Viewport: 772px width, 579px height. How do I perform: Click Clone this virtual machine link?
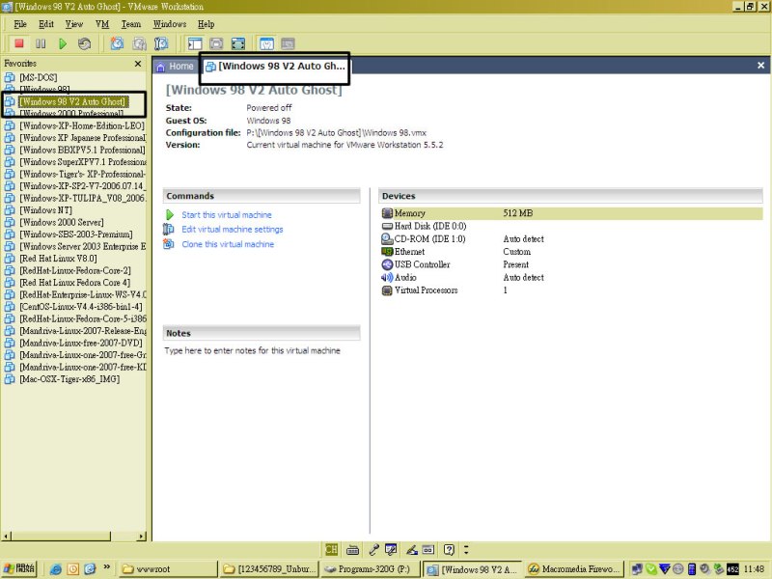228,244
